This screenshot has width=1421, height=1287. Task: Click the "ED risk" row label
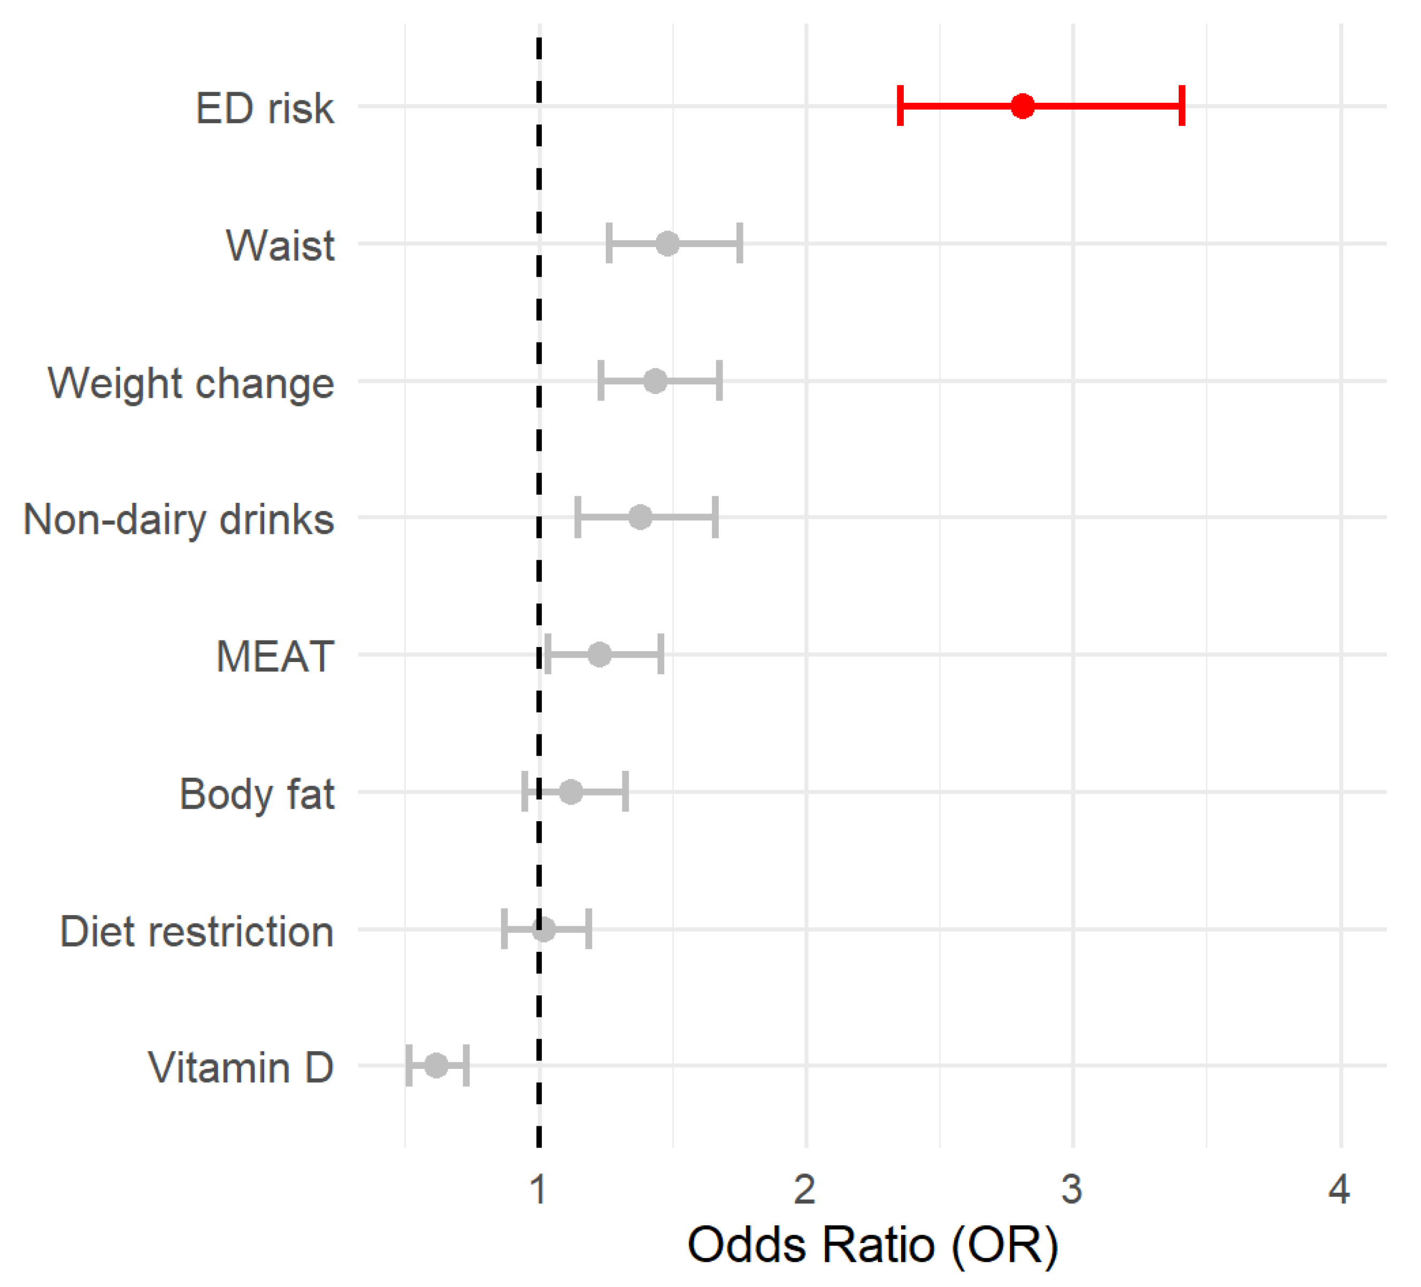264,108
